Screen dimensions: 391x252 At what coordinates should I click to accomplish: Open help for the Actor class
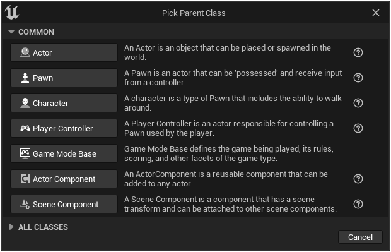click(358, 52)
